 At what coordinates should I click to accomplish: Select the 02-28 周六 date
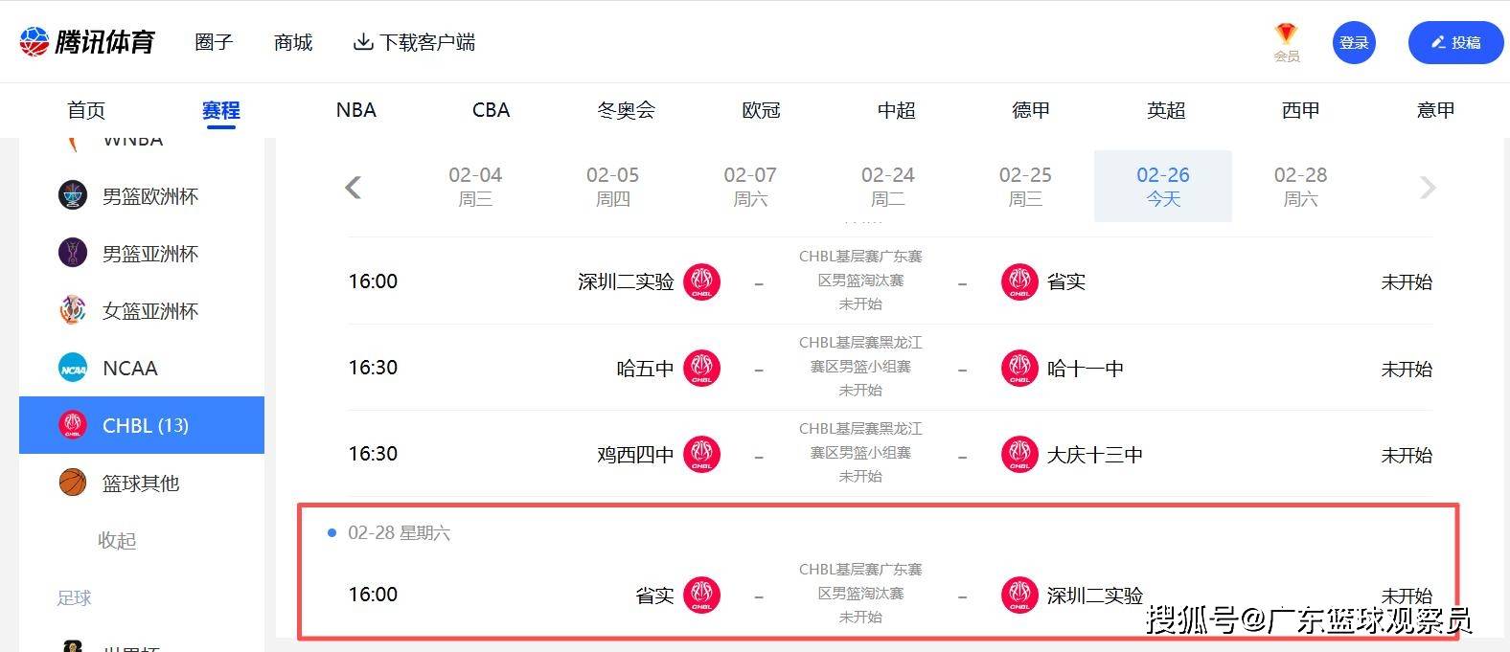click(1300, 186)
